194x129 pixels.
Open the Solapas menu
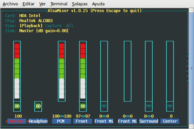pos(80,4)
